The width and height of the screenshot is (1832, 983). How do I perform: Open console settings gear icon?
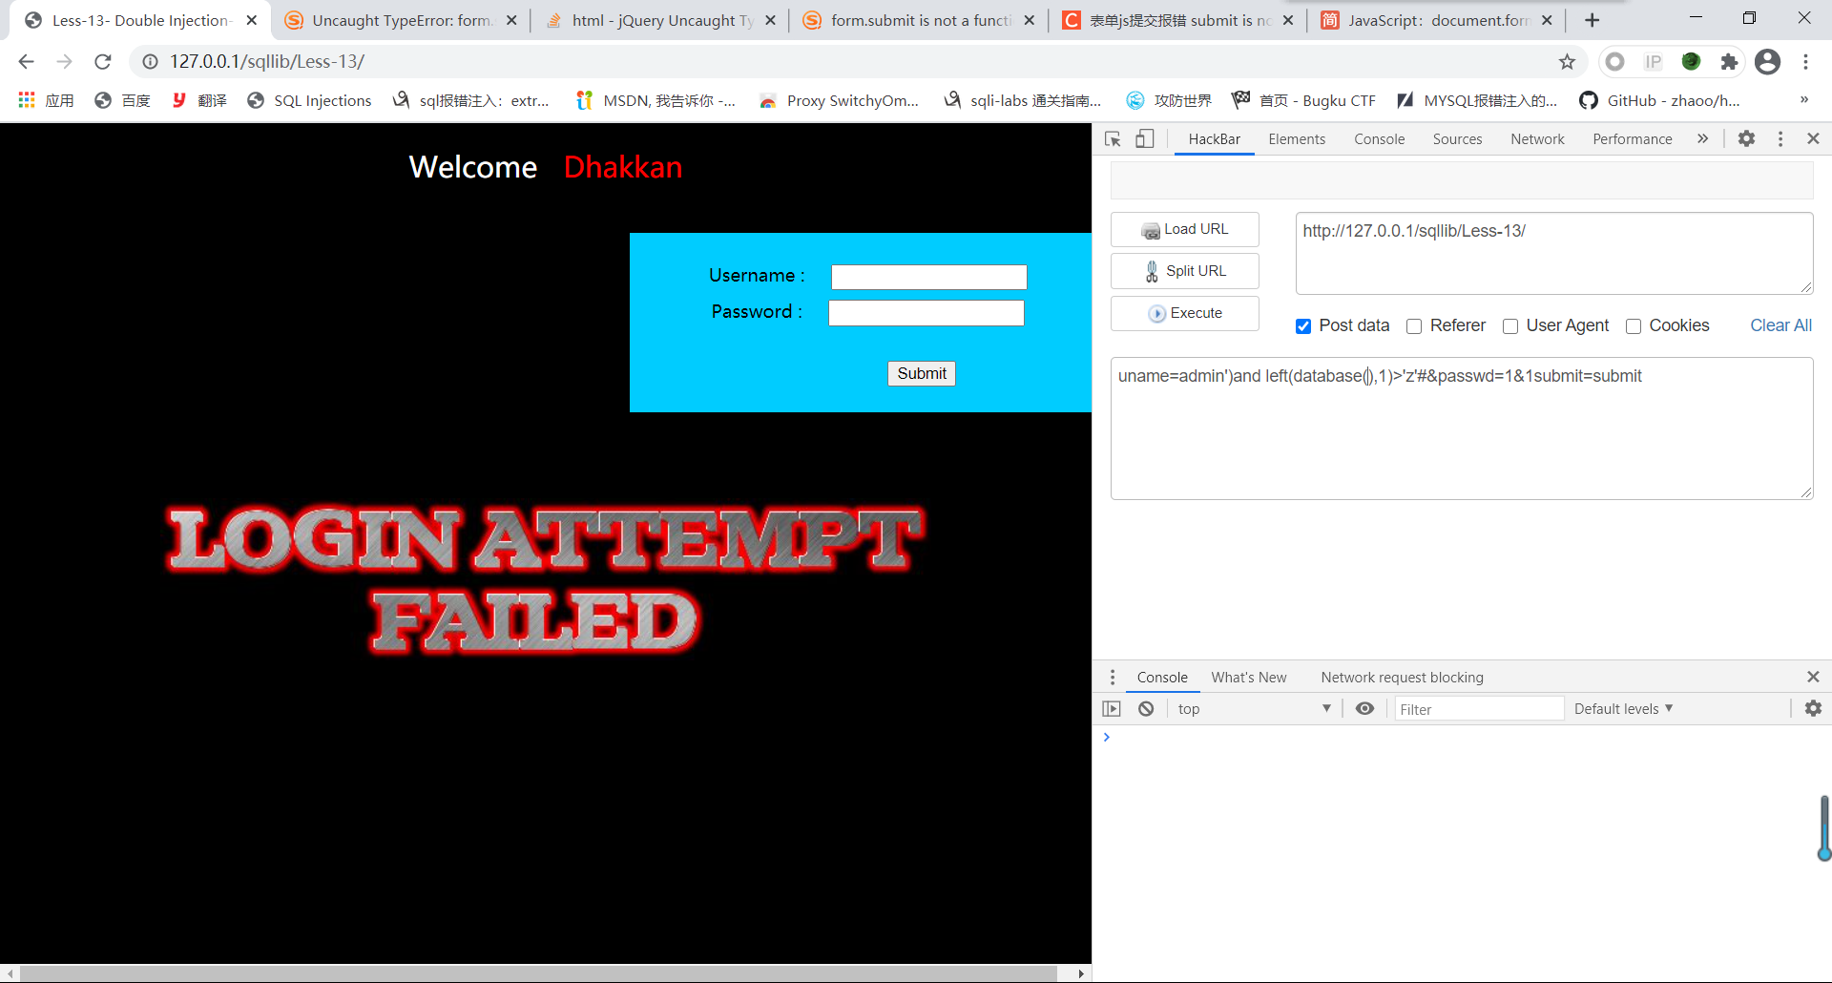click(x=1813, y=708)
